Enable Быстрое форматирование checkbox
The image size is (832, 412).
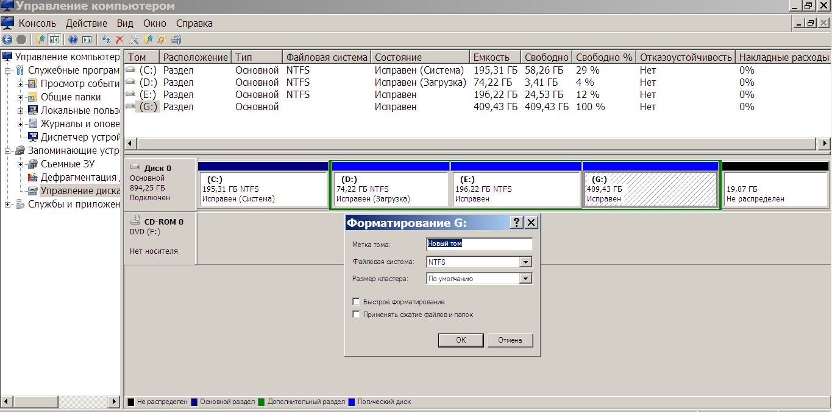(x=356, y=302)
